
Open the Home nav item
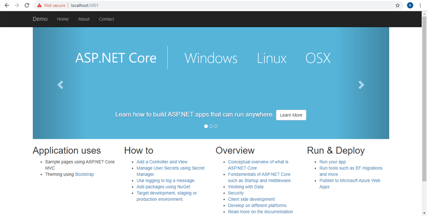pos(63,19)
